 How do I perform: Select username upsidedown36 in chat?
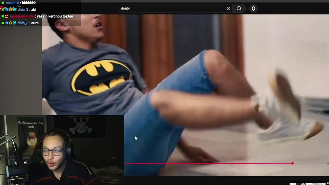tap(22, 16)
